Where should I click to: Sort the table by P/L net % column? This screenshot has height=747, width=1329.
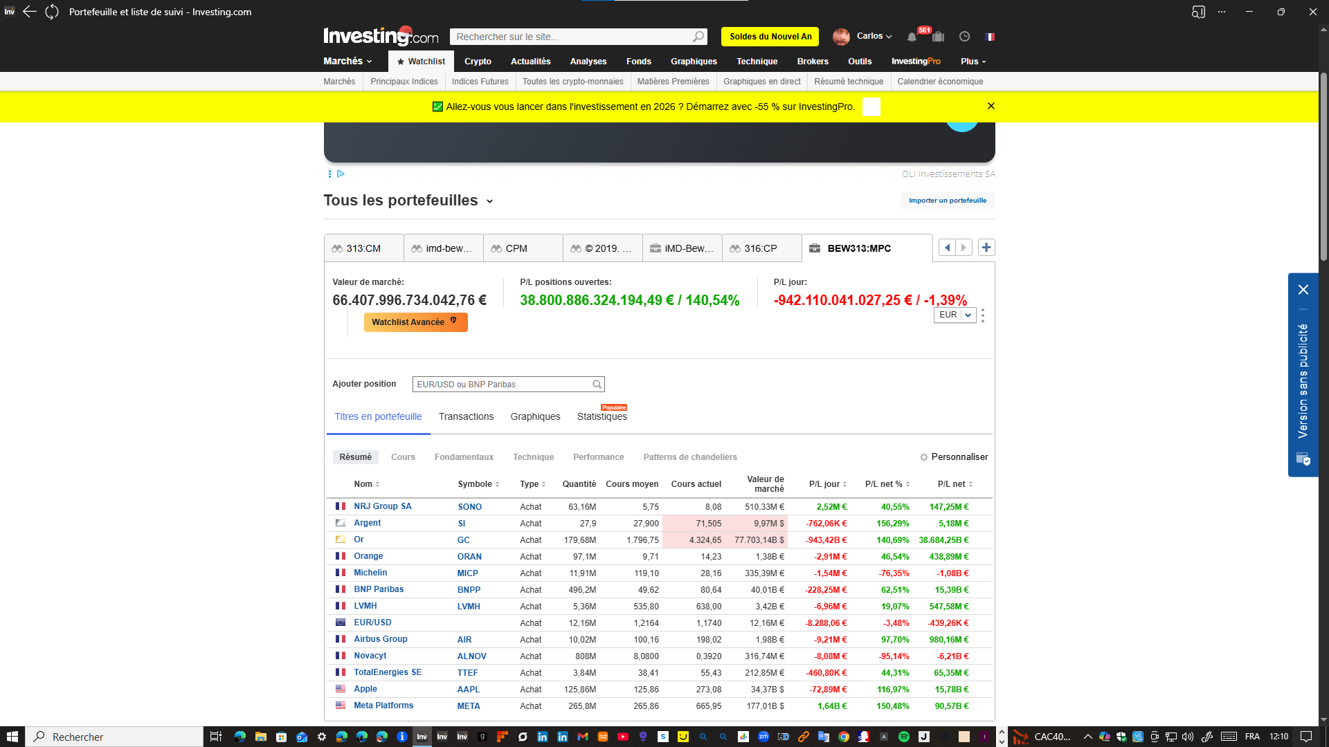tap(887, 484)
